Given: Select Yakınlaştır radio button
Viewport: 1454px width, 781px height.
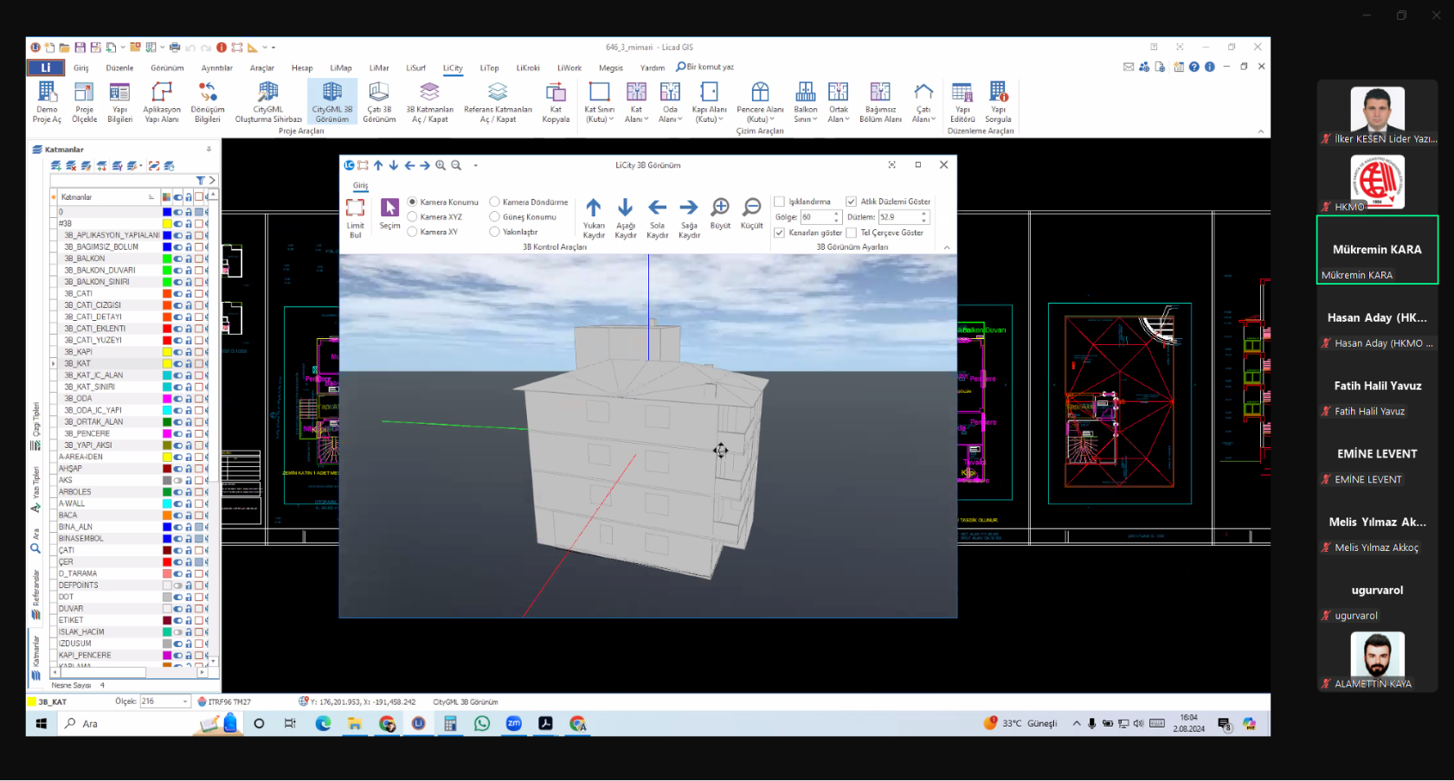Looking at the screenshot, I should tap(494, 232).
